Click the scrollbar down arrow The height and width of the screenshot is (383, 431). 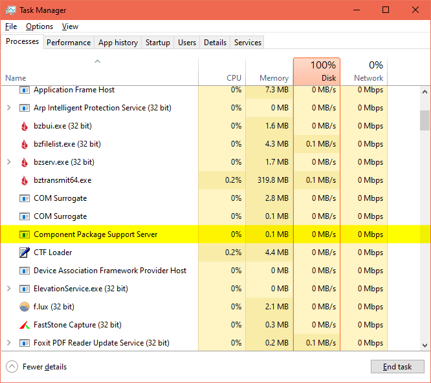click(425, 345)
